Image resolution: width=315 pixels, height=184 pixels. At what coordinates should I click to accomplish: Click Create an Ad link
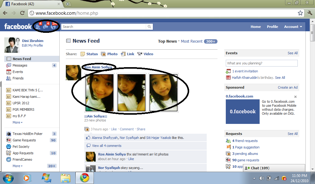pos(288,87)
